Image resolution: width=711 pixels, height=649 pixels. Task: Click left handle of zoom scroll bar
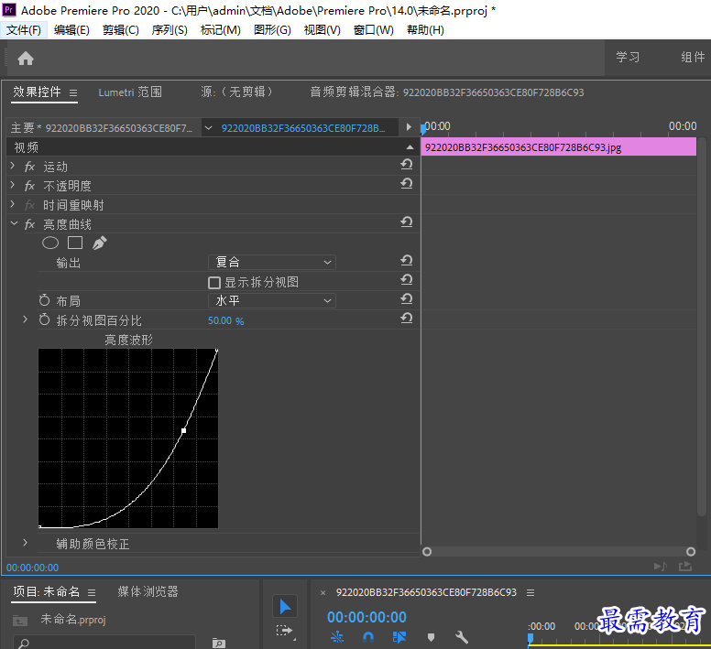pyautogui.click(x=427, y=552)
